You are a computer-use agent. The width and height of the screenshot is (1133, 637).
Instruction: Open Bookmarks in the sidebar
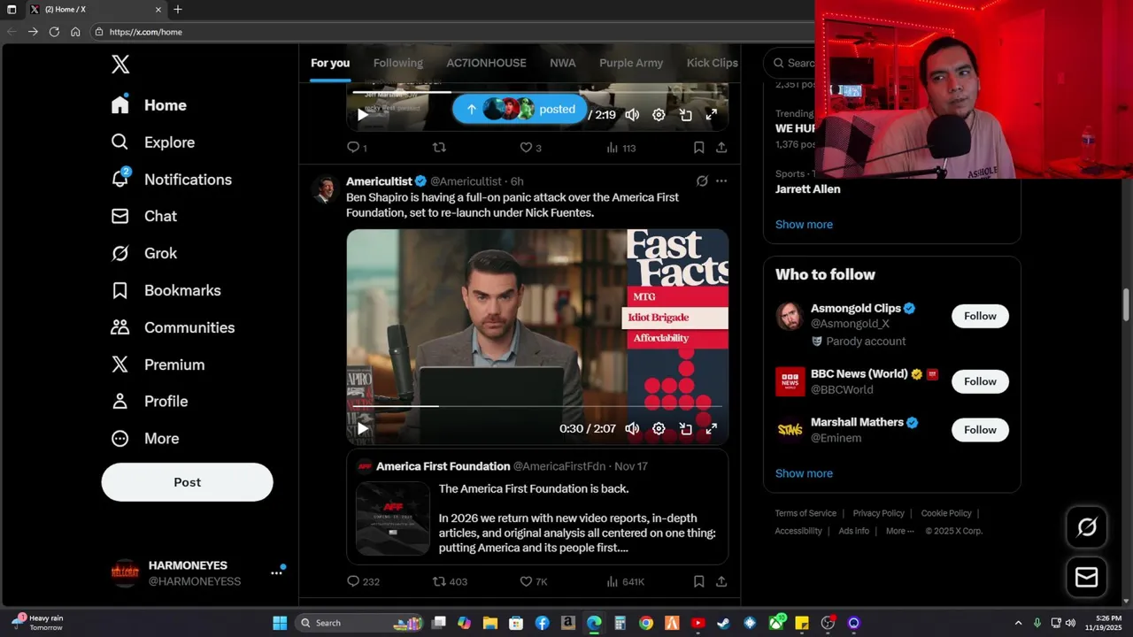[166, 290]
